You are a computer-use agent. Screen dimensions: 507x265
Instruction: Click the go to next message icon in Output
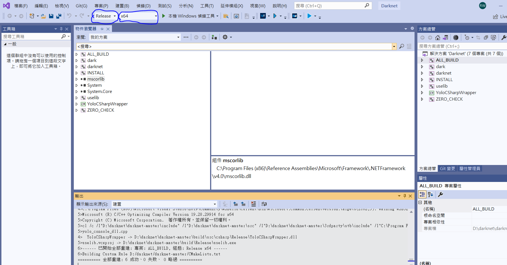point(243,204)
